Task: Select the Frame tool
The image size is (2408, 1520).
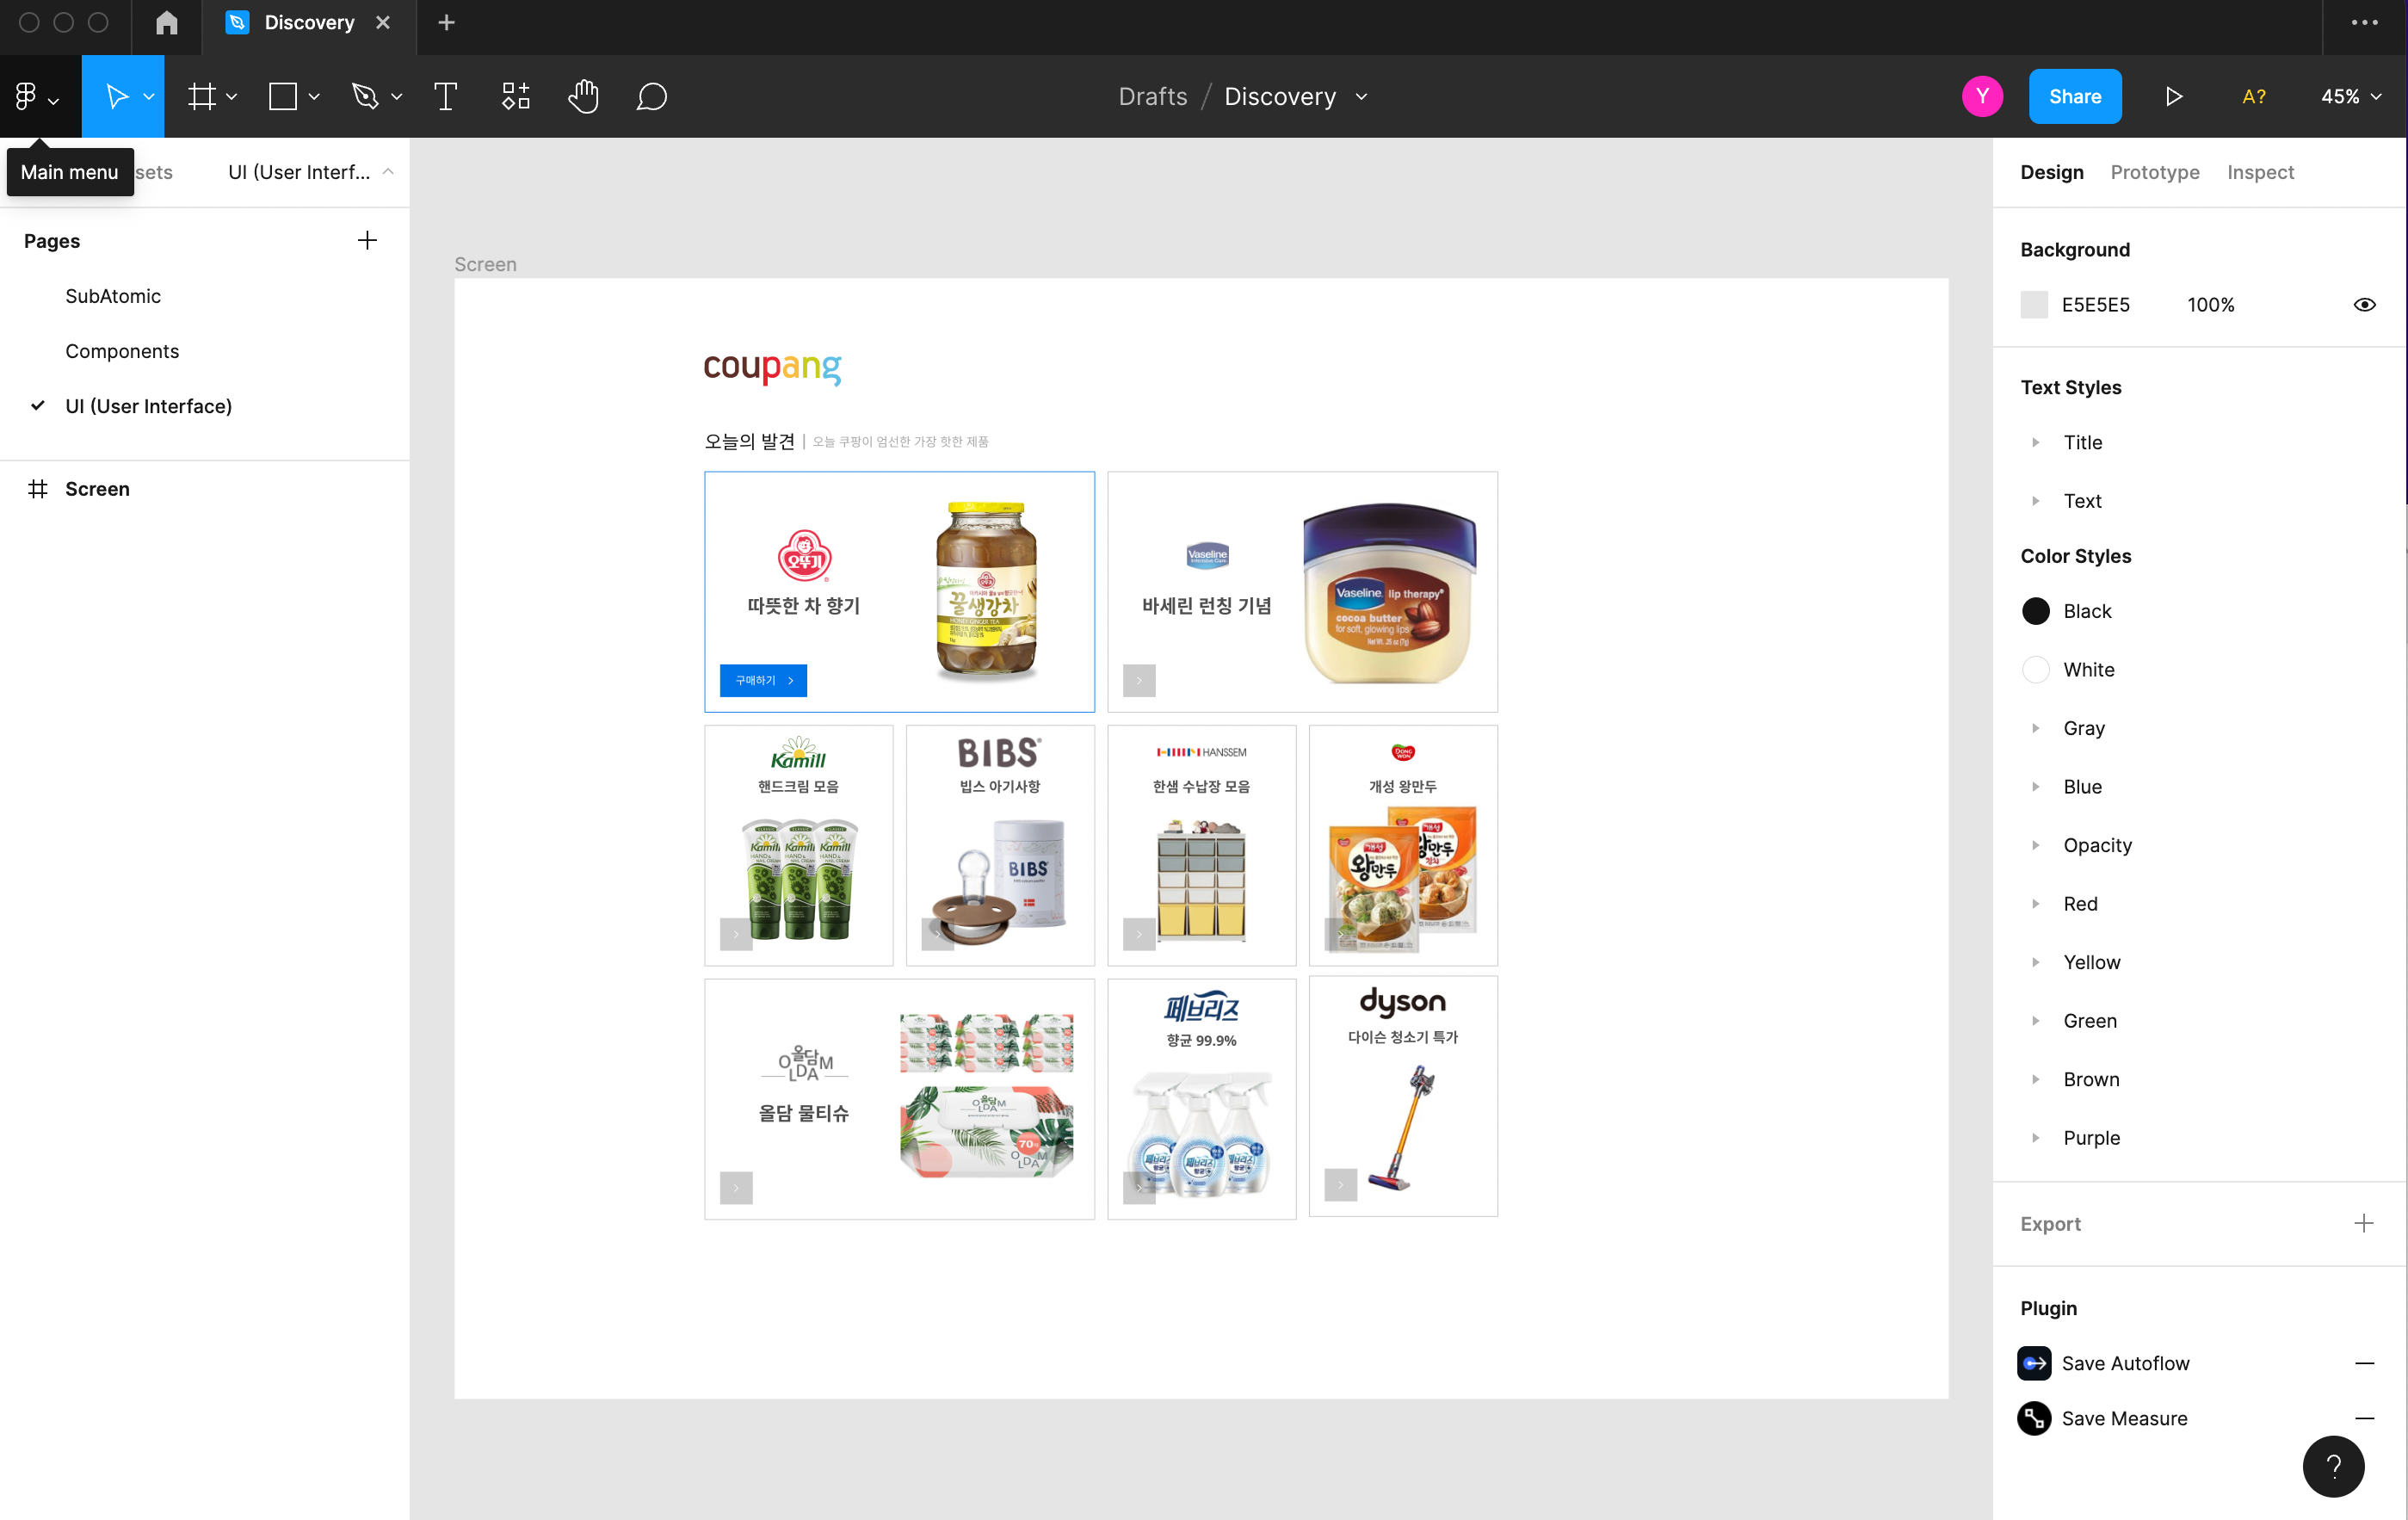Action: [202, 96]
